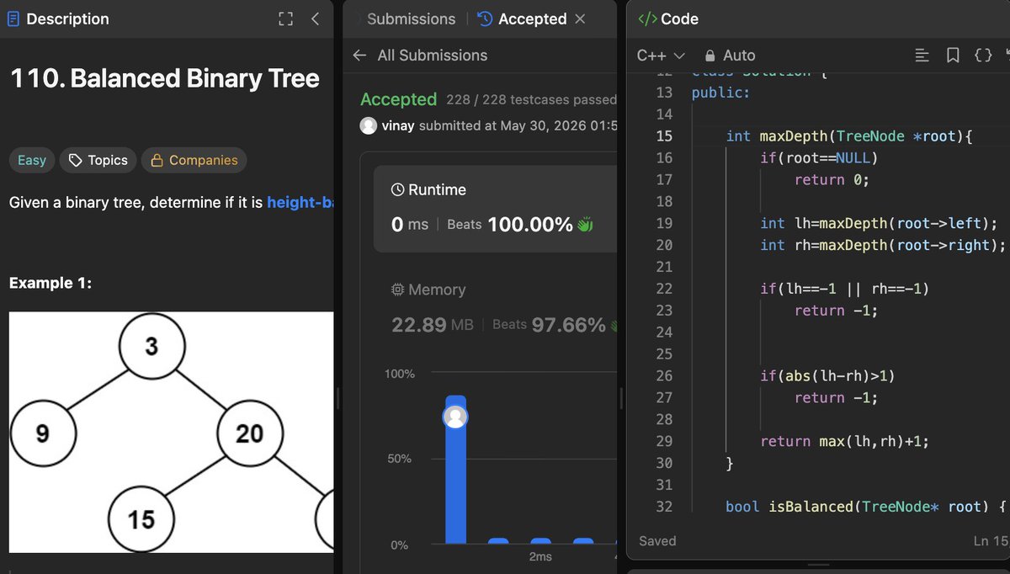This screenshot has width=1010, height=574.
Task: Click the format code icon
Action: [x=922, y=55]
